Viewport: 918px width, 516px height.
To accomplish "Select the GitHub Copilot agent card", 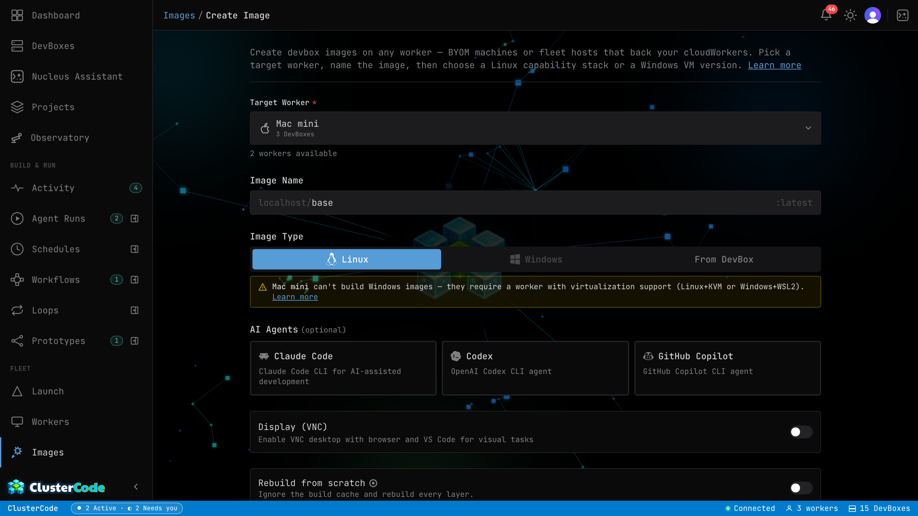I will (728, 368).
